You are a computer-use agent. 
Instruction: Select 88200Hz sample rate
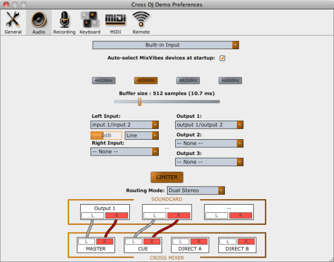188,81
